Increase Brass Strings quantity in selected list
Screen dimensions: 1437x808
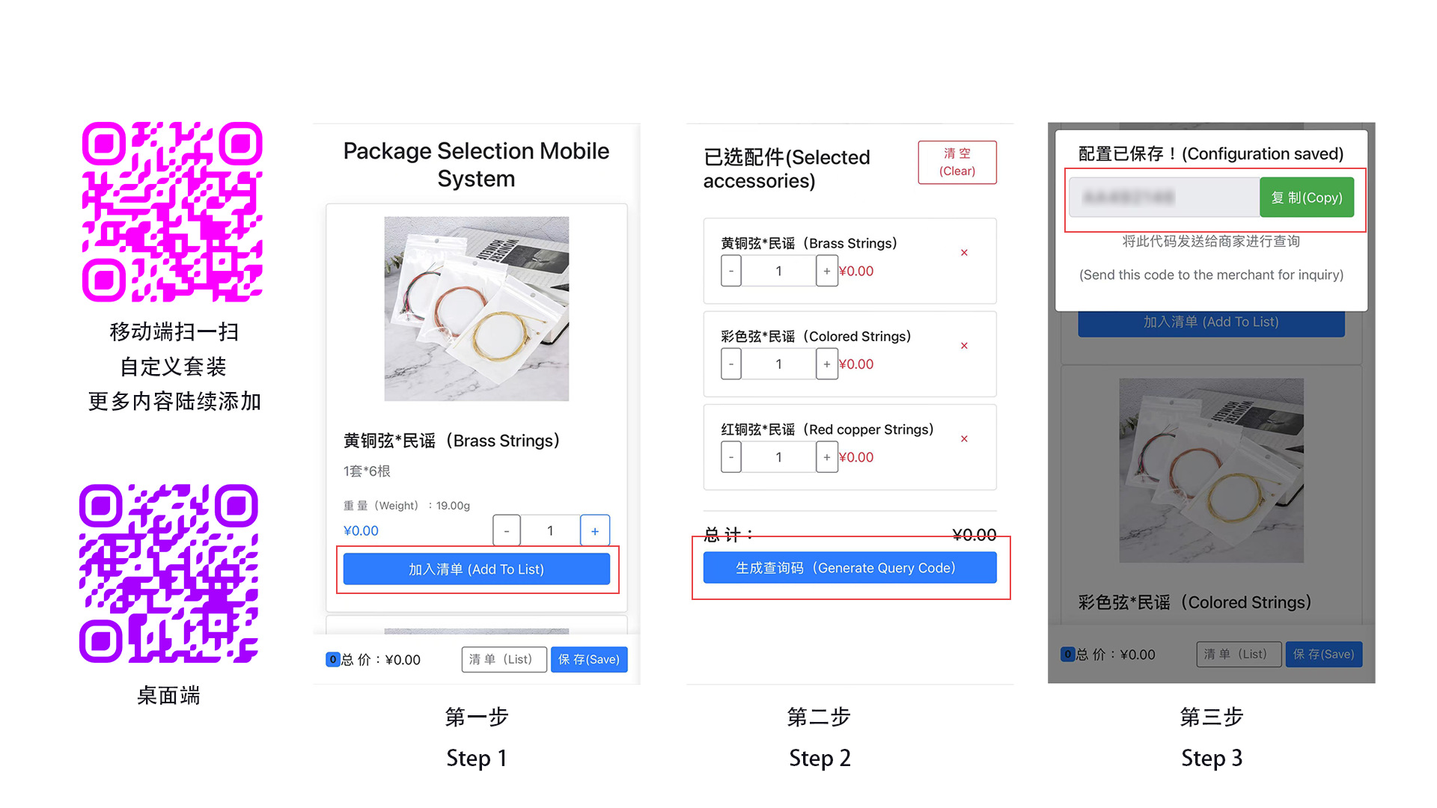tap(826, 271)
